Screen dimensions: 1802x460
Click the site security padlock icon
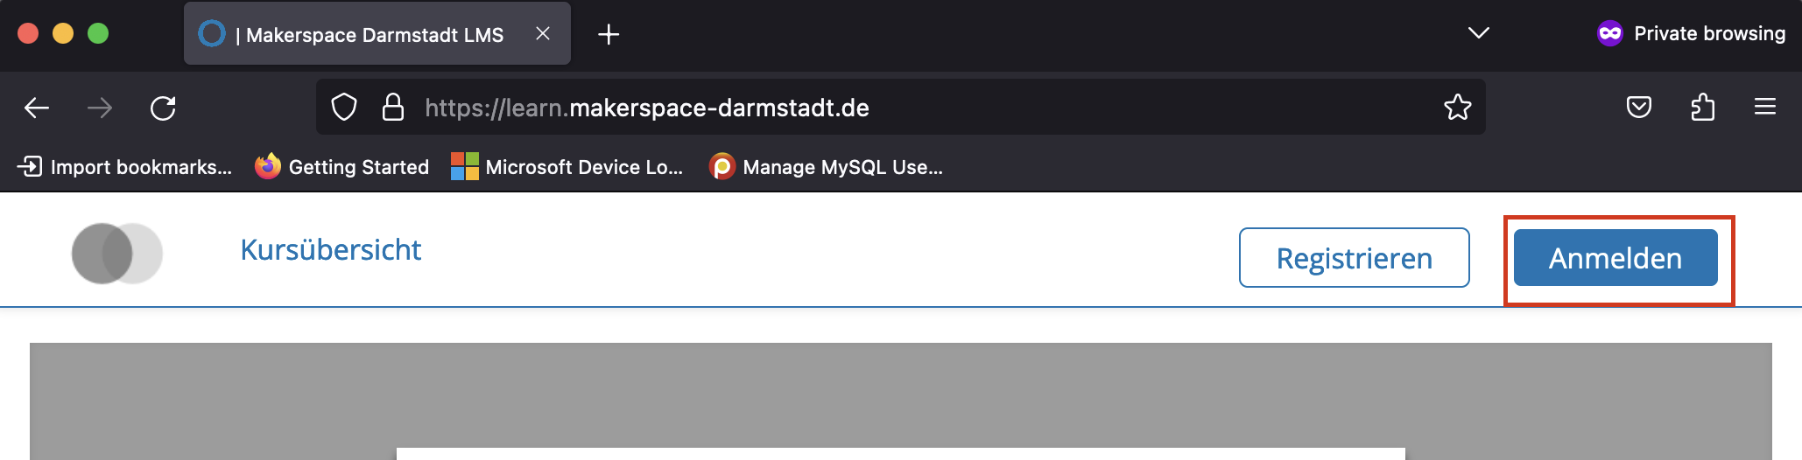pos(393,108)
